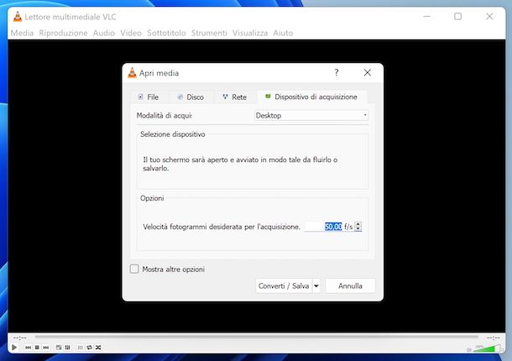Expand the Converti / Salva arrow menu
Viewport: 512px width, 361px height.
[316, 285]
